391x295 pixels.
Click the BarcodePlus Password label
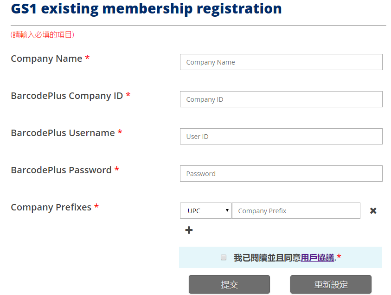61,170
